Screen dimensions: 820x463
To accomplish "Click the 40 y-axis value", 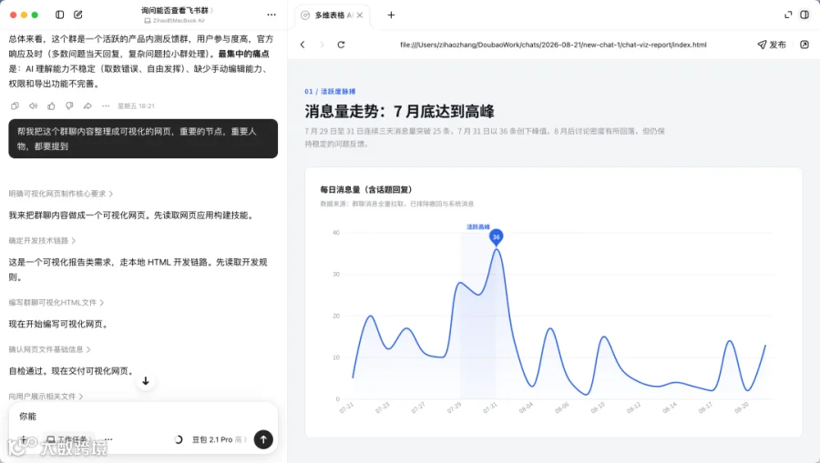I will click(335, 232).
